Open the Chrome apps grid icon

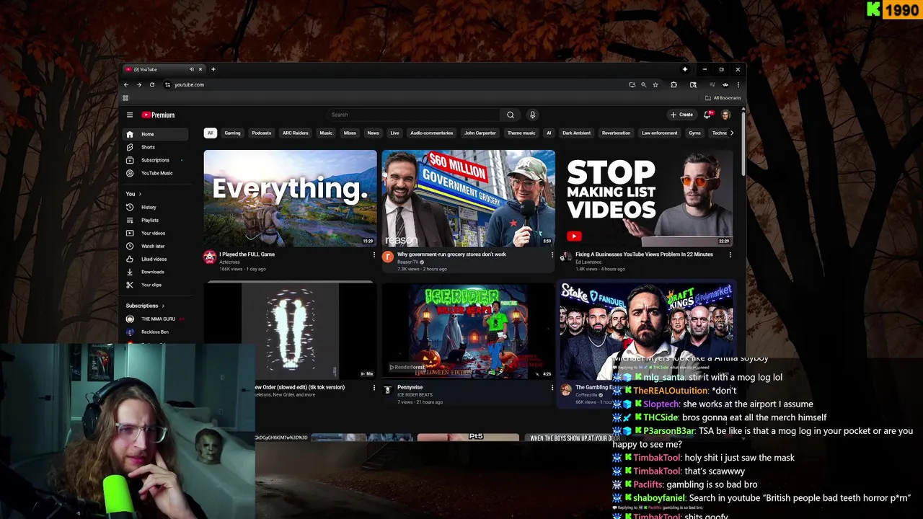coord(125,98)
